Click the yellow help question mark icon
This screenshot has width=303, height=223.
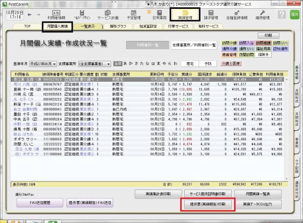tap(280, 14)
